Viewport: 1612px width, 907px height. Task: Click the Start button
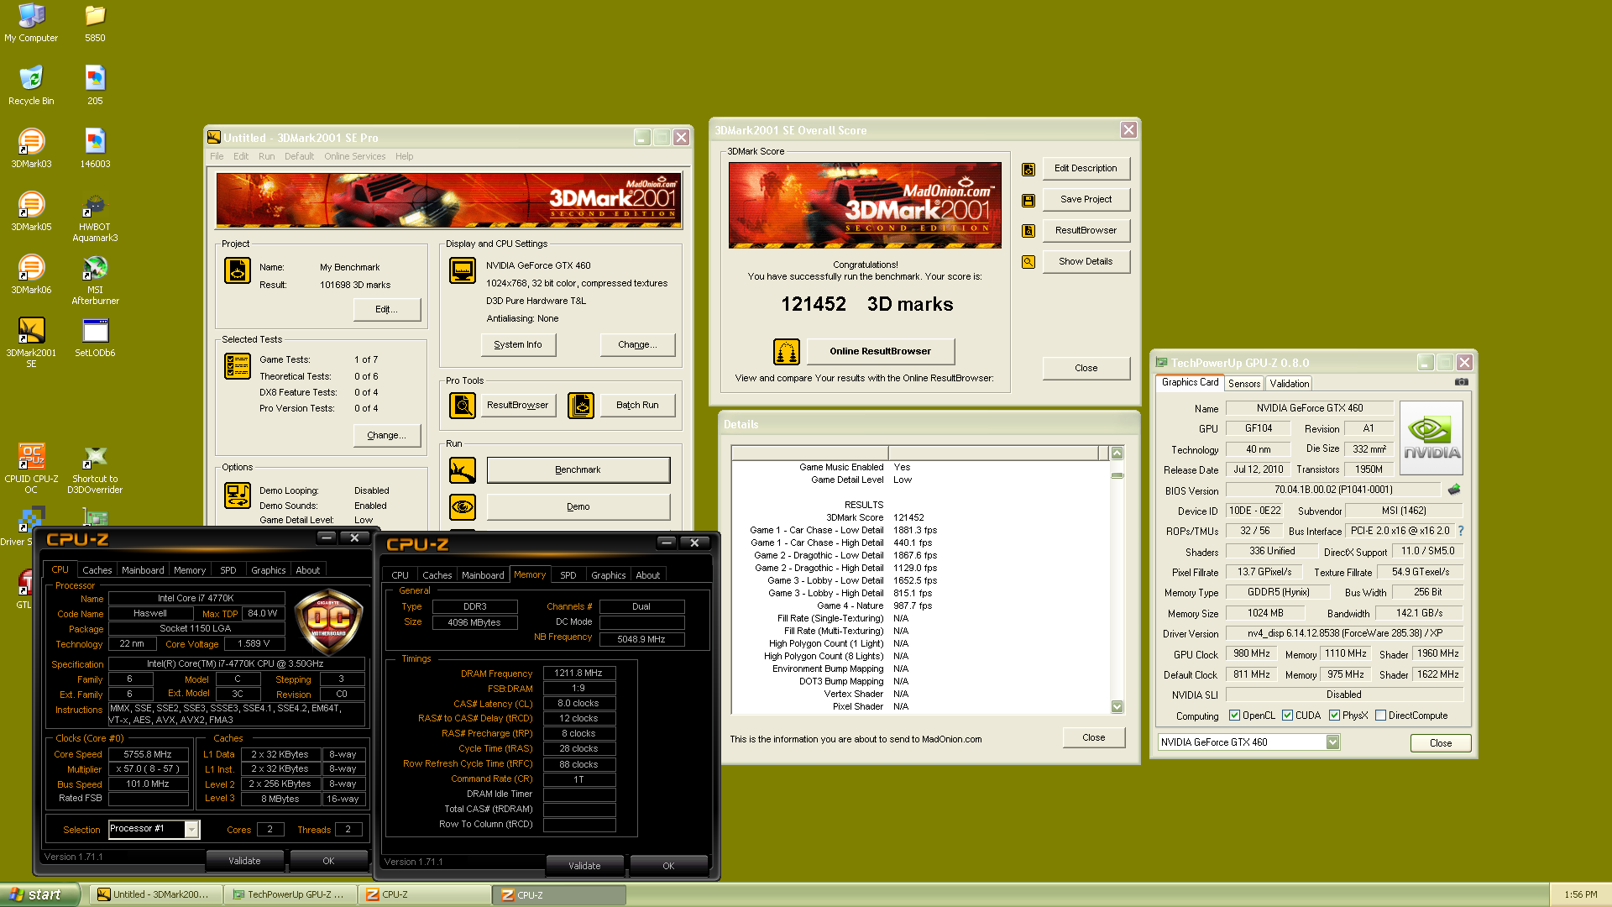[x=39, y=895]
